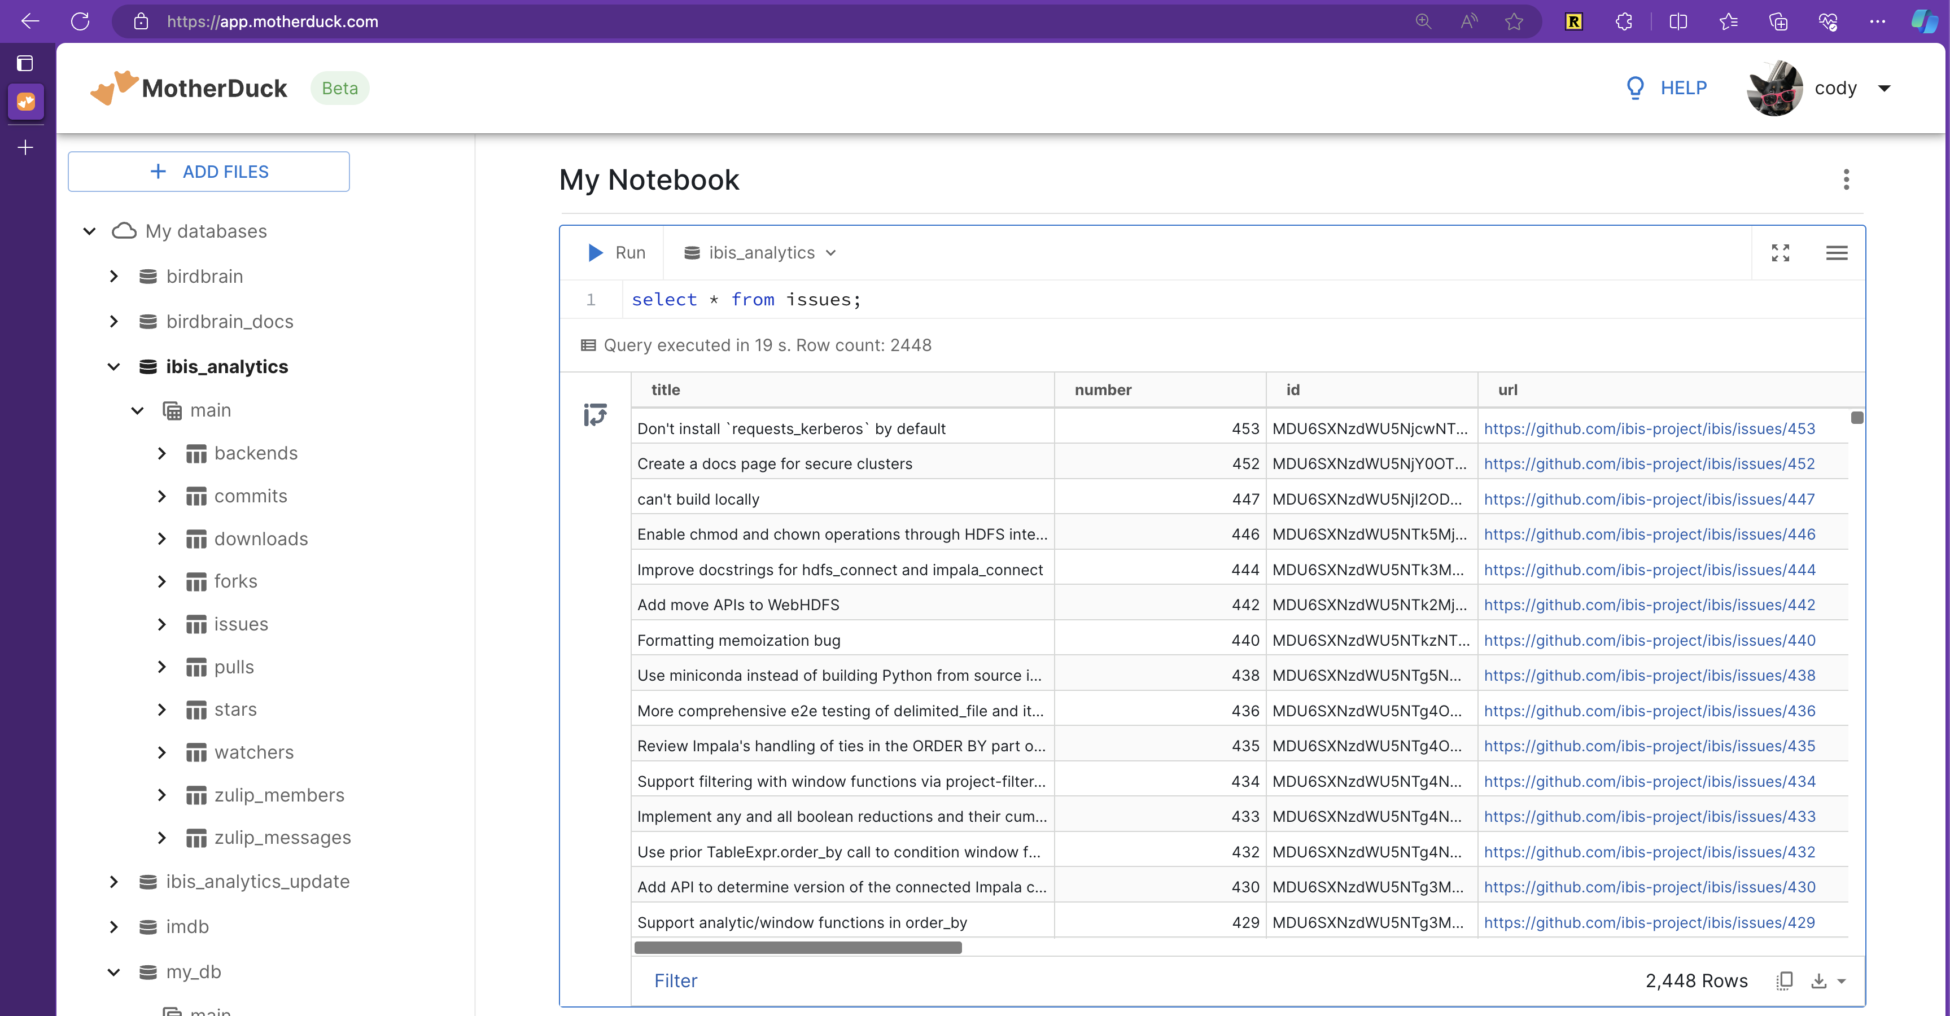Image resolution: width=1950 pixels, height=1016 pixels.
Task: Open the browser collections icon
Action: [x=1778, y=21]
